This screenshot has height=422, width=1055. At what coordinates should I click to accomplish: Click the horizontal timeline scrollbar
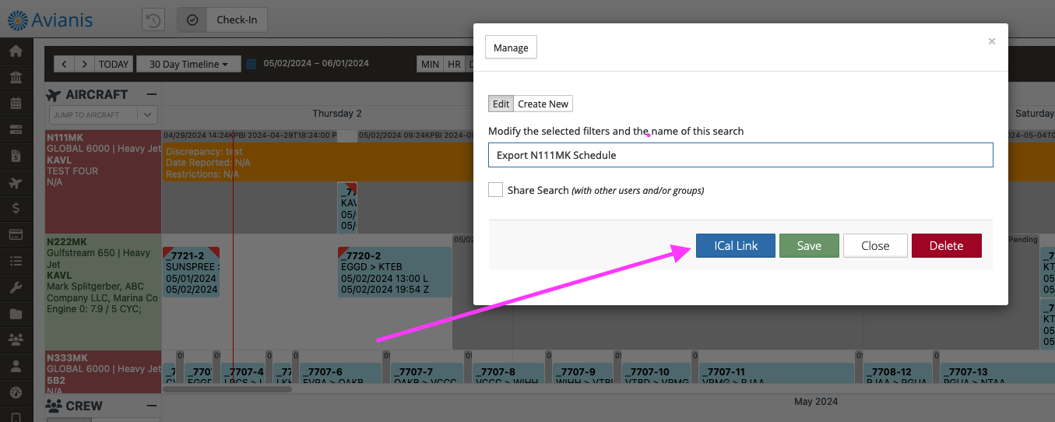227,389
